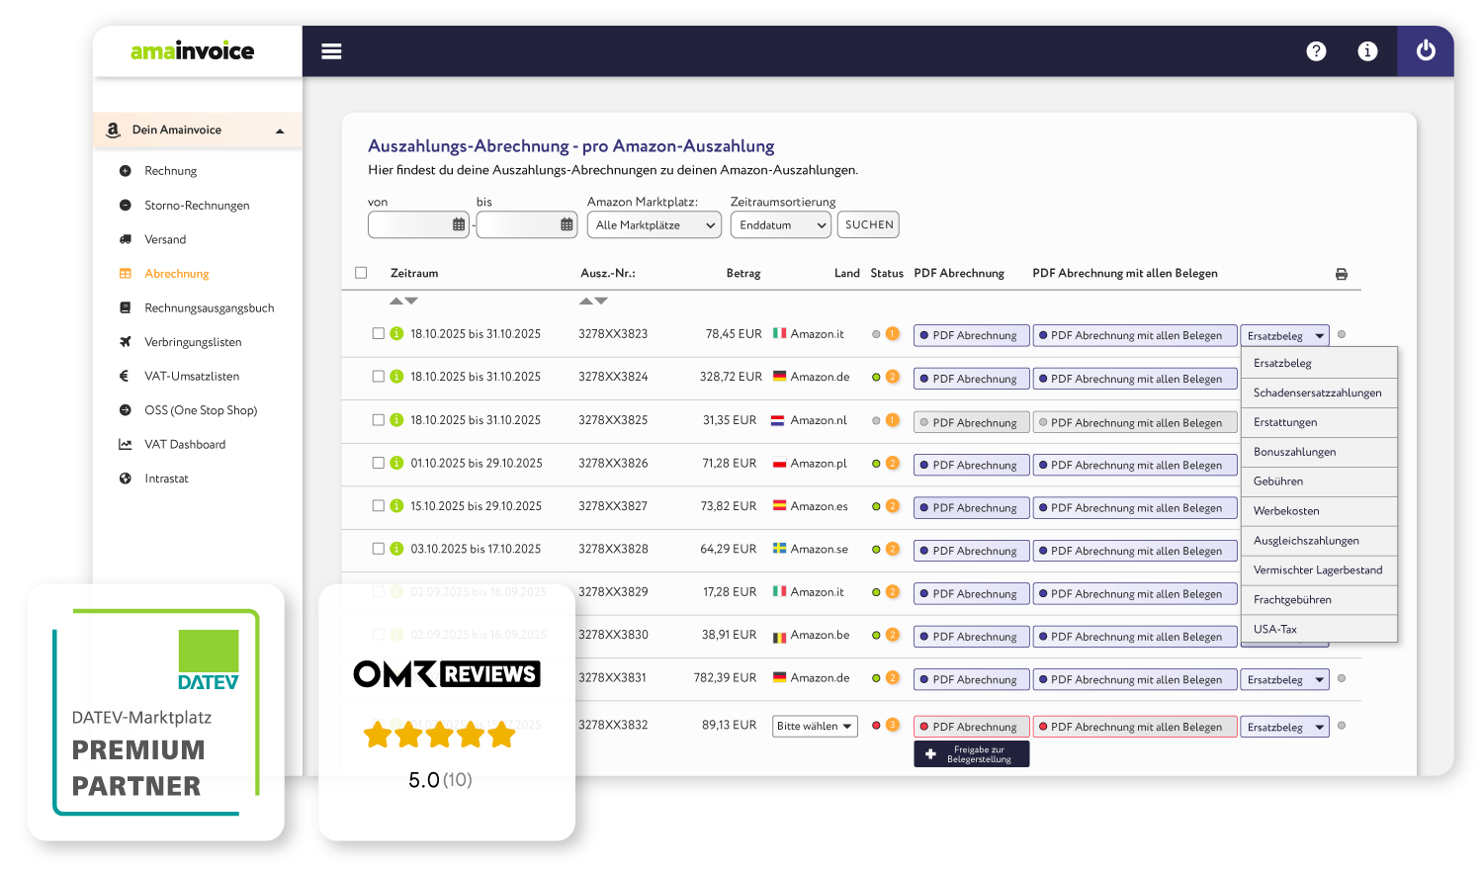This screenshot has width=1483, height=875.
Task: Open Rechnung in the sidebar
Action: pyautogui.click(x=170, y=171)
